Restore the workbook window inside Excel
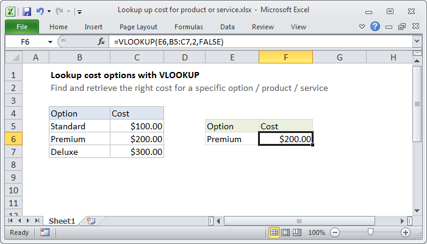This screenshot has width=427, height=244. 402,26
